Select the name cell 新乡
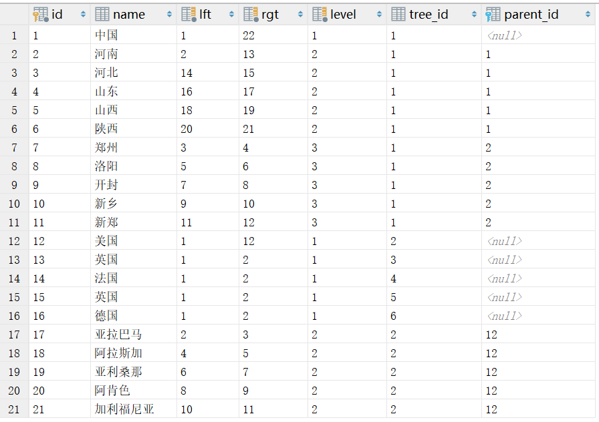Image resolution: width=599 pixels, height=422 pixels. pos(133,204)
